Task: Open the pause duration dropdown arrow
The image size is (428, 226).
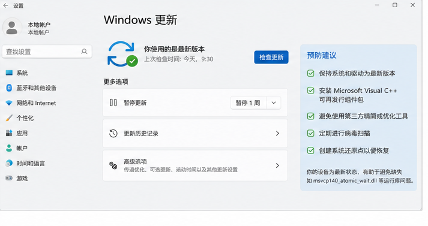Action: 274,103
